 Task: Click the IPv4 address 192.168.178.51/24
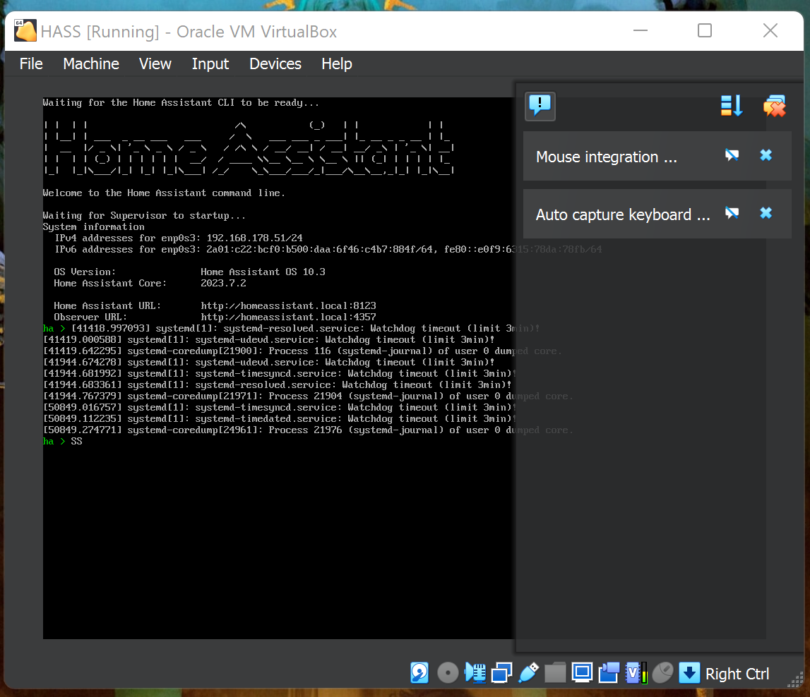pos(255,238)
